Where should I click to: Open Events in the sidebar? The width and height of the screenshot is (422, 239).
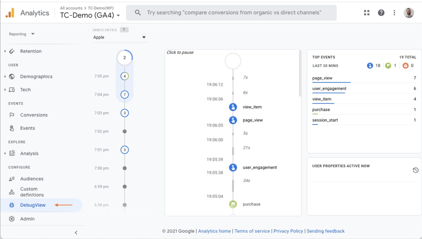pyautogui.click(x=28, y=128)
